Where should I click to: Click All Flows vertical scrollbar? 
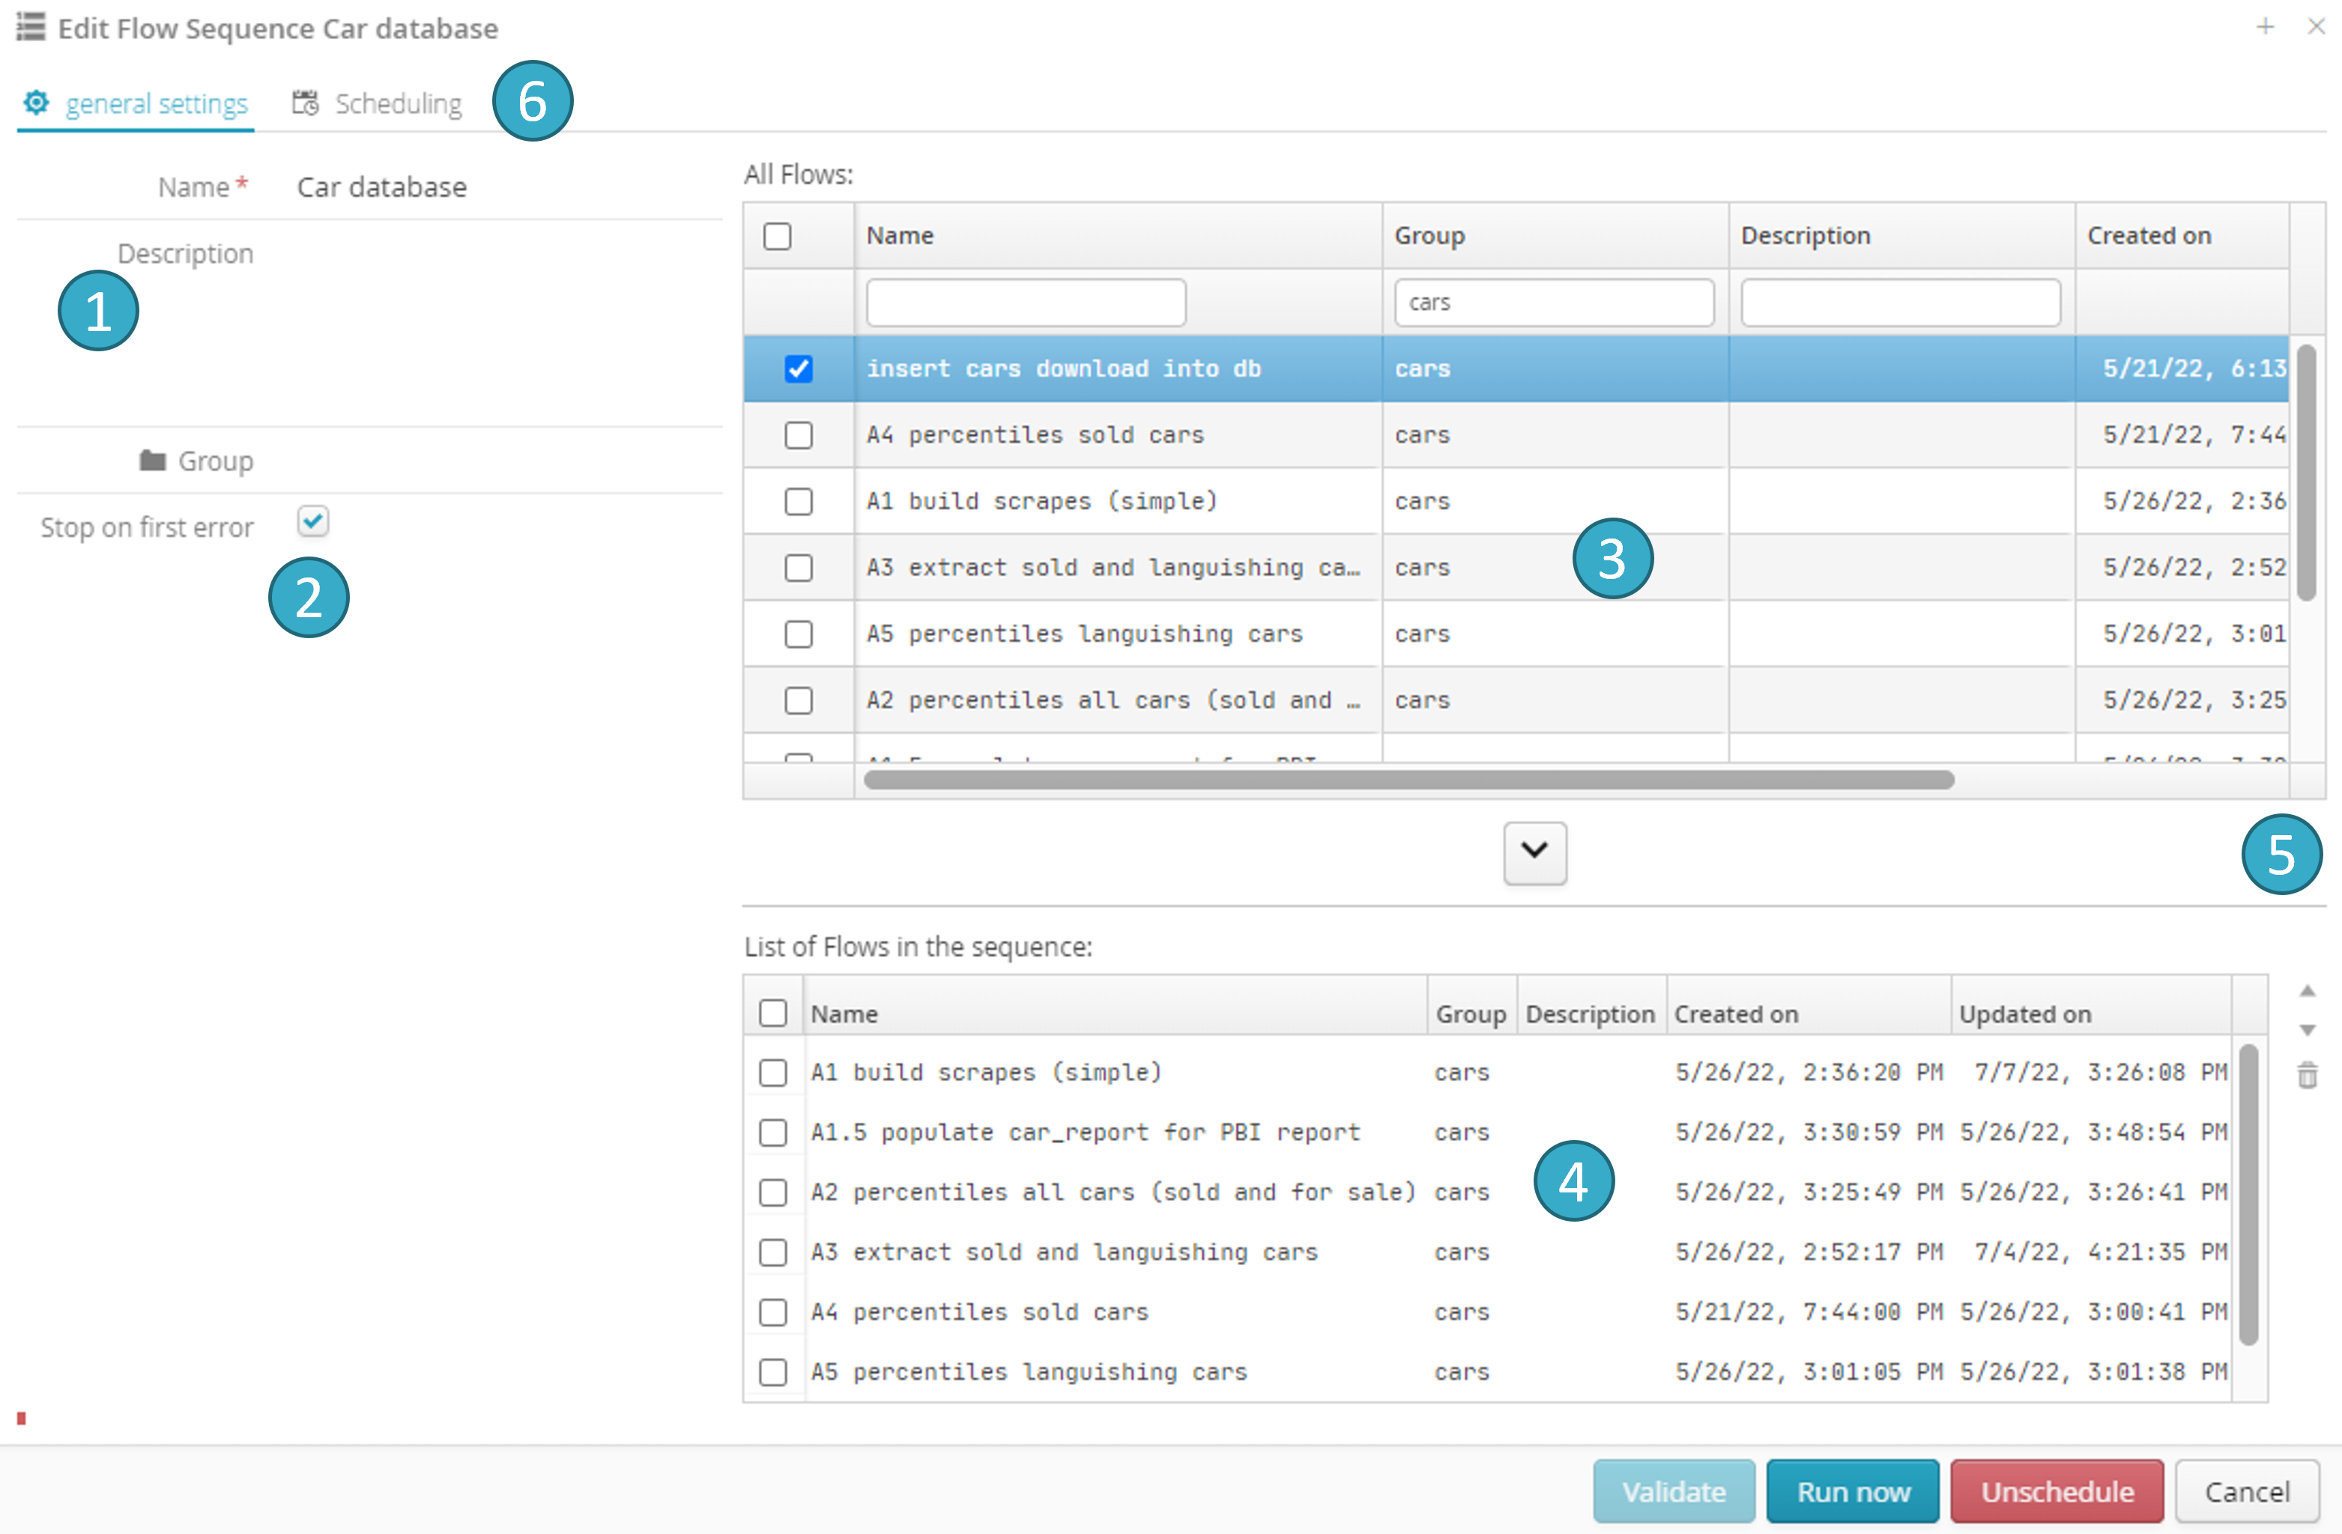pyautogui.click(x=2305, y=473)
